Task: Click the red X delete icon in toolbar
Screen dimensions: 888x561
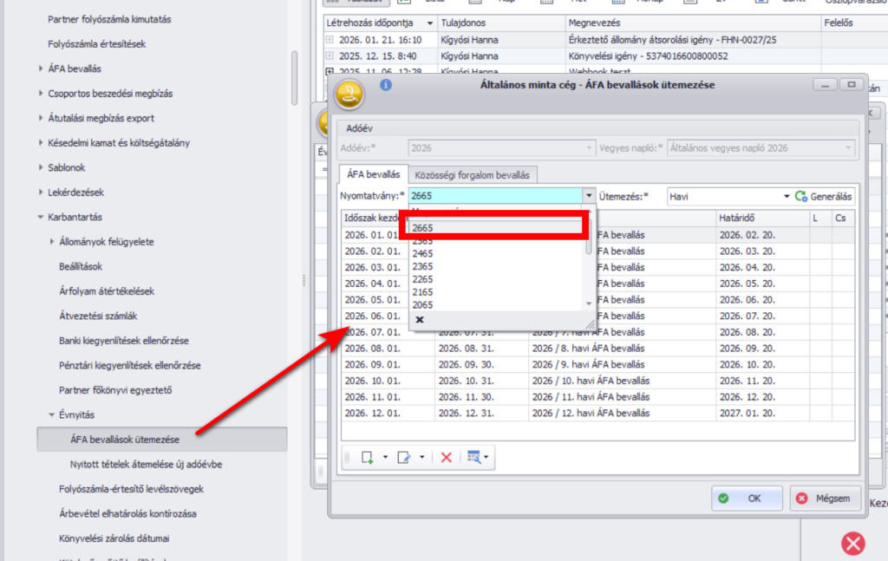Action: [446, 457]
